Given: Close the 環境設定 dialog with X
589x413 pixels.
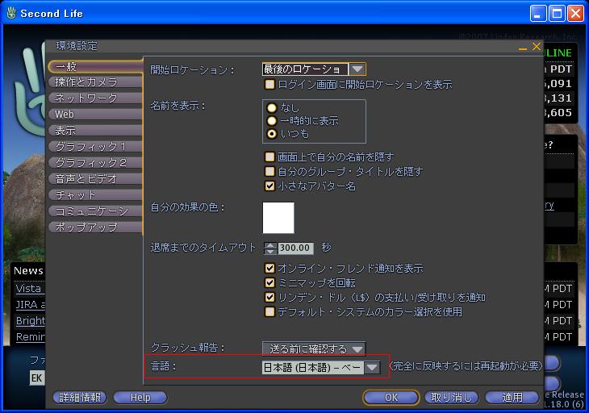Looking at the screenshot, I should (537, 46).
